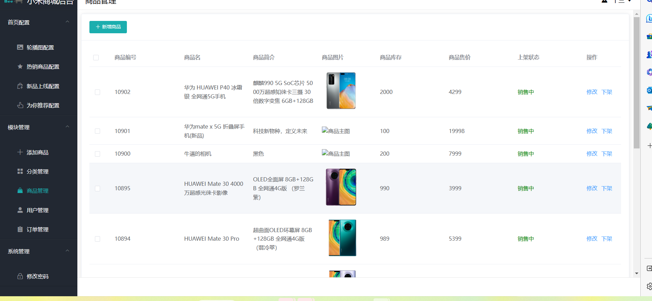The width and height of the screenshot is (652, 301).
Task: Click the vertical scrollbar thumb
Action: click(637, 82)
